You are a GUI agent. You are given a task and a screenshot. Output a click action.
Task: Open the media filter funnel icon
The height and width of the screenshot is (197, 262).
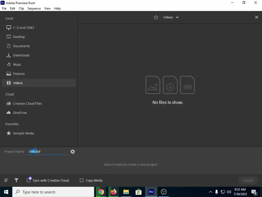[16, 180]
